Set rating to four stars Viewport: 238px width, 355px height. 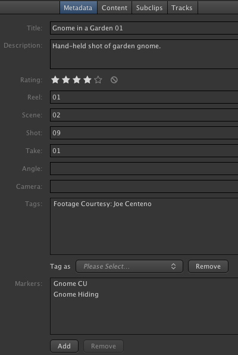(87, 80)
